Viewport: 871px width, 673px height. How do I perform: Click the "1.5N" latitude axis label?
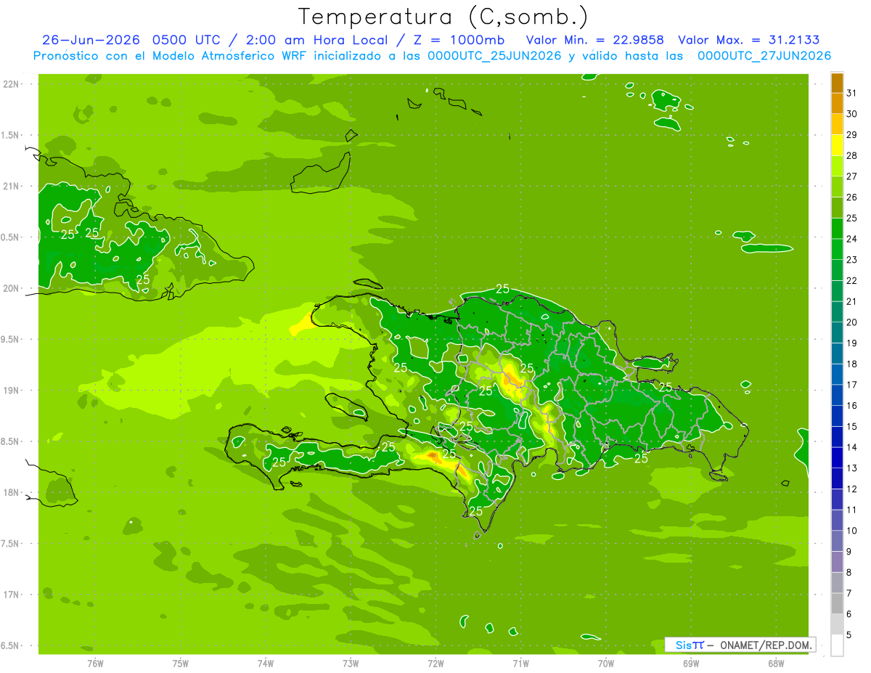(x=10, y=136)
